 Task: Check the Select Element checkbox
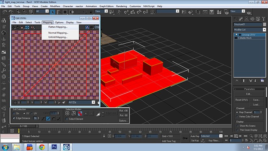click(x=67, y=119)
